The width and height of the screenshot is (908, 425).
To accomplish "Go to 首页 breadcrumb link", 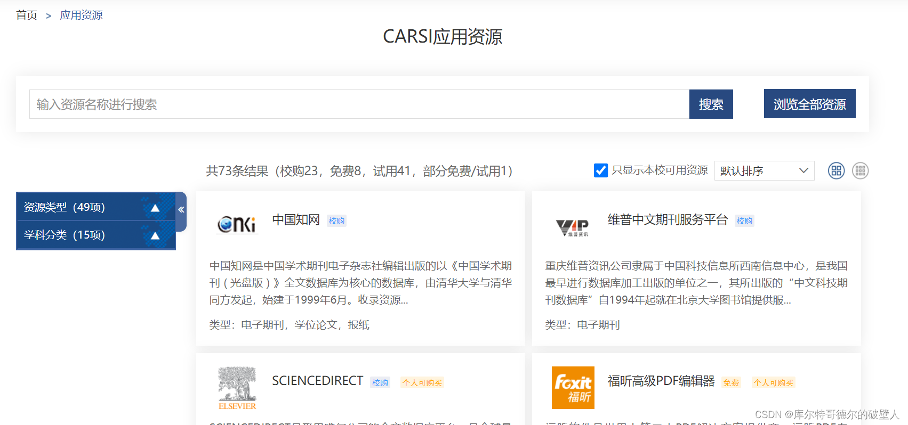I will pos(27,15).
